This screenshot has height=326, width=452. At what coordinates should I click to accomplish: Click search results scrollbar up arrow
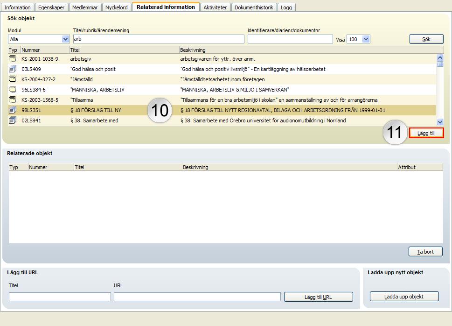440,57
